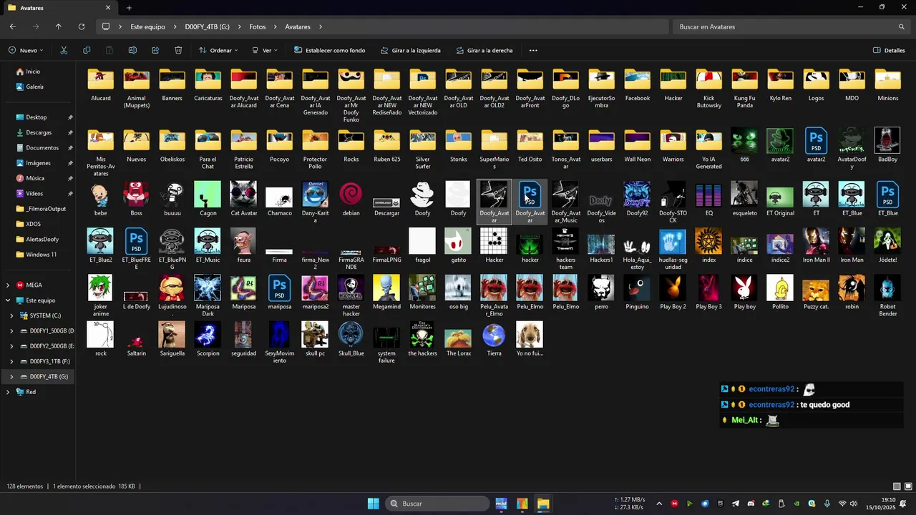This screenshot has height=515, width=916.
Task: Refresh the current folder view
Action: [x=82, y=26]
